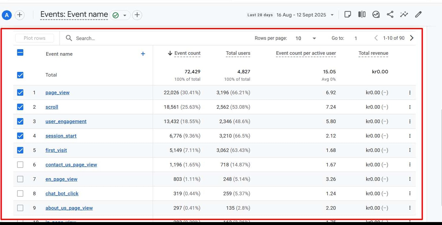Open the contact_us_page_view event link
The width and height of the screenshot is (442, 225).
coord(71,165)
